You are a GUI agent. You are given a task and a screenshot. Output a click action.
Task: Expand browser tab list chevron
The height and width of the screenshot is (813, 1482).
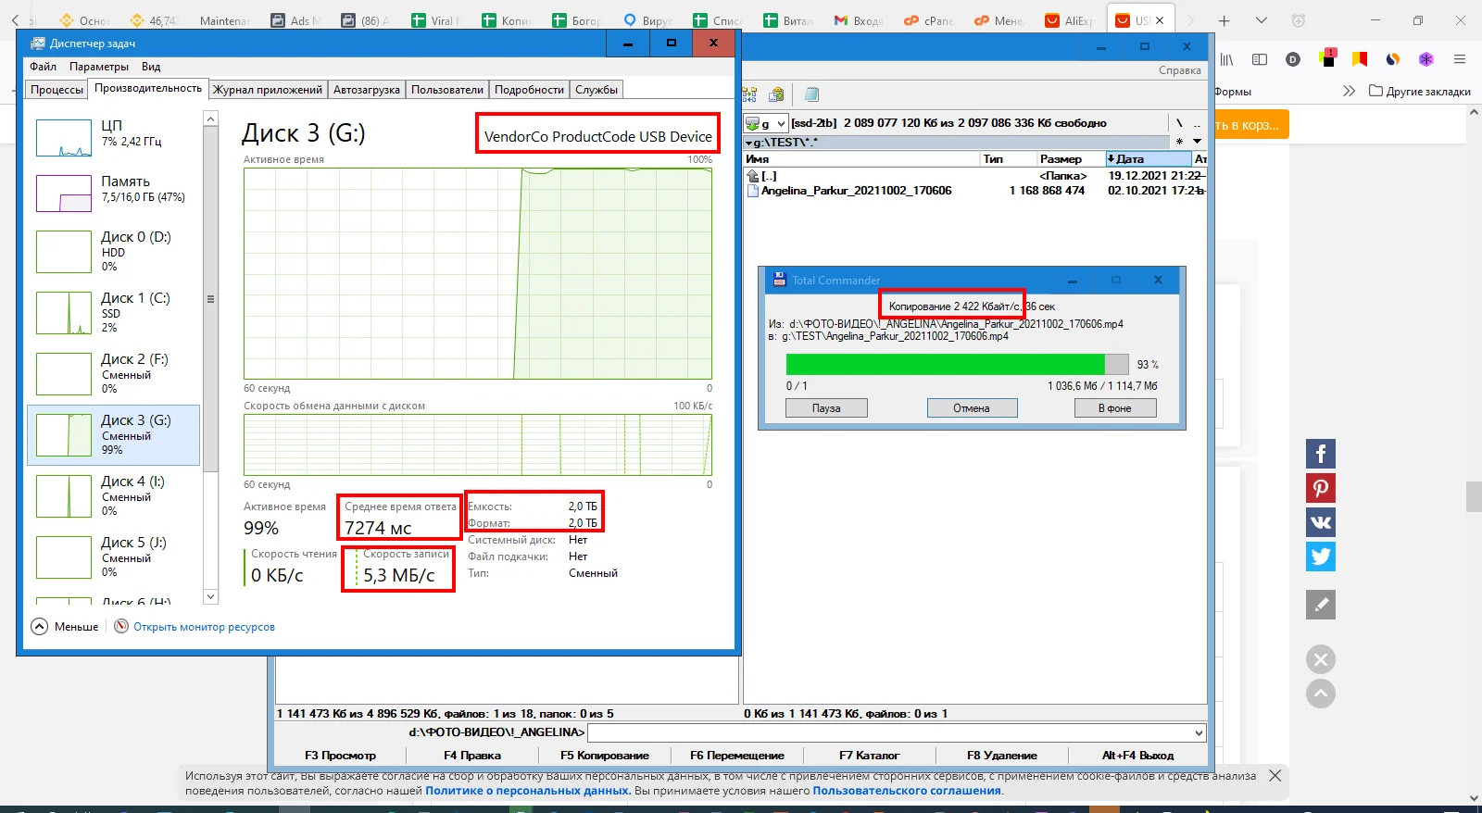tap(1262, 20)
